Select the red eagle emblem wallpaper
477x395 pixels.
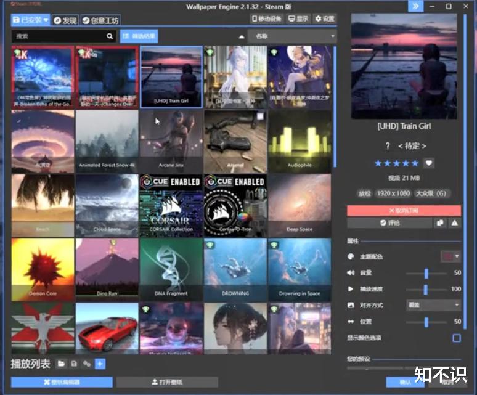pyautogui.click(x=43, y=328)
